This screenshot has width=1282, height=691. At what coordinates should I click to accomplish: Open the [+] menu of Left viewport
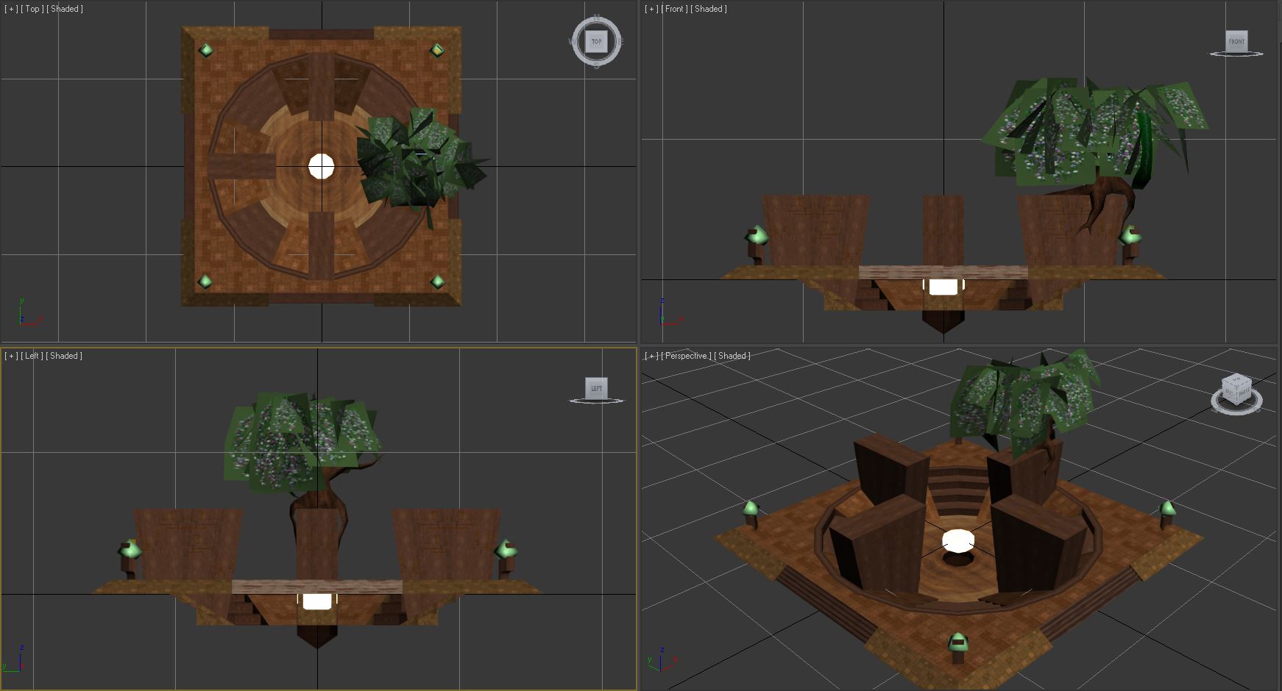coord(11,356)
